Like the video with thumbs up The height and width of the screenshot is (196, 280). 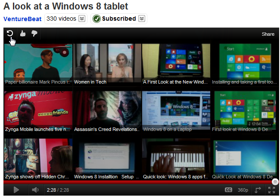tap(23, 33)
